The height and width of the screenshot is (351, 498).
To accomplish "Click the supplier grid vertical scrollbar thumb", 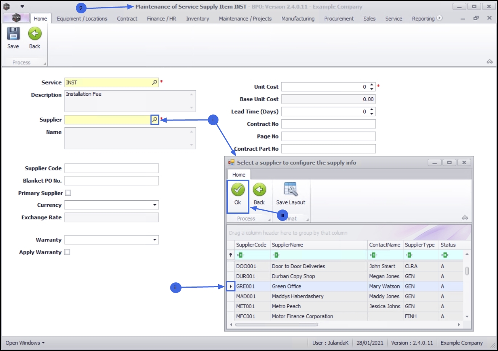I will point(467,271).
